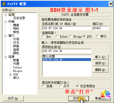Screen dimensions: 114x103
Task: Focus the host name IP address field
Action: [67, 28]
